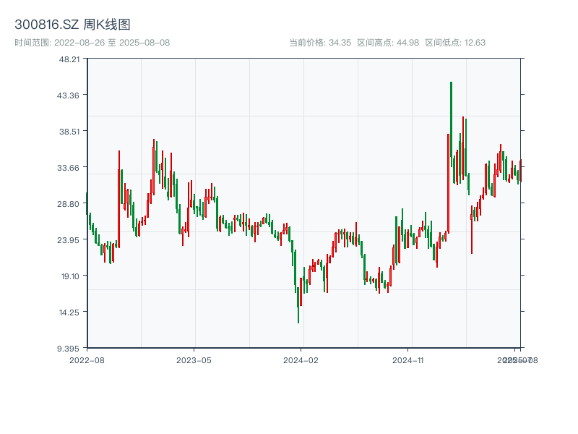Select the 2024-02 date axis marker
Viewport: 578px width, 434px height.
(x=301, y=359)
